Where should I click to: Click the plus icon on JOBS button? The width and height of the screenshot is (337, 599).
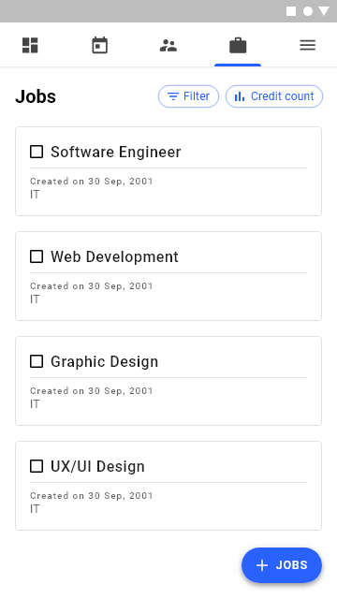(262, 565)
